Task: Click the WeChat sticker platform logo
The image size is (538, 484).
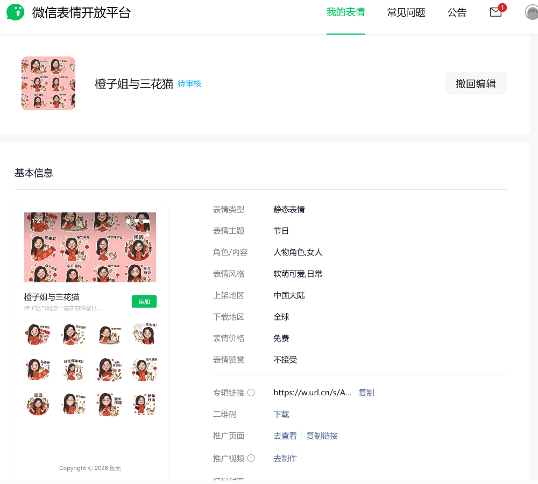Action: (16, 12)
